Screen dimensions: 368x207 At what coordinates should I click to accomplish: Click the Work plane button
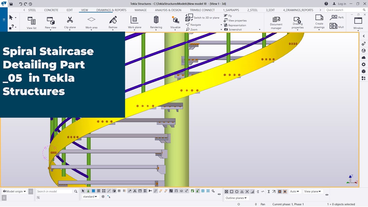(x=135, y=23)
